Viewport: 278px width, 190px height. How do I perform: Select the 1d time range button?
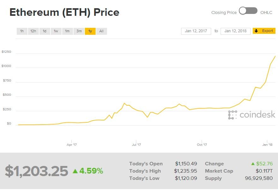point(44,31)
